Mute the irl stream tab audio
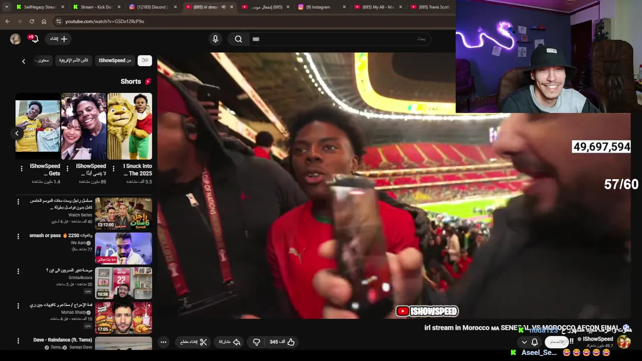This screenshot has width=642, height=361. (x=223, y=7)
